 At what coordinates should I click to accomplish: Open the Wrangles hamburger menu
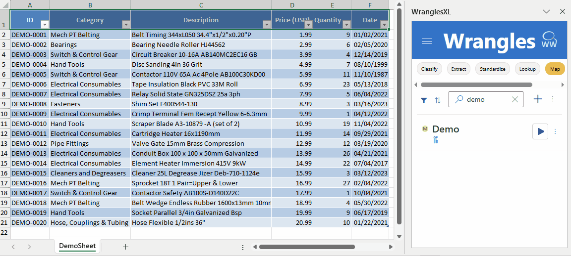[427, 41]
